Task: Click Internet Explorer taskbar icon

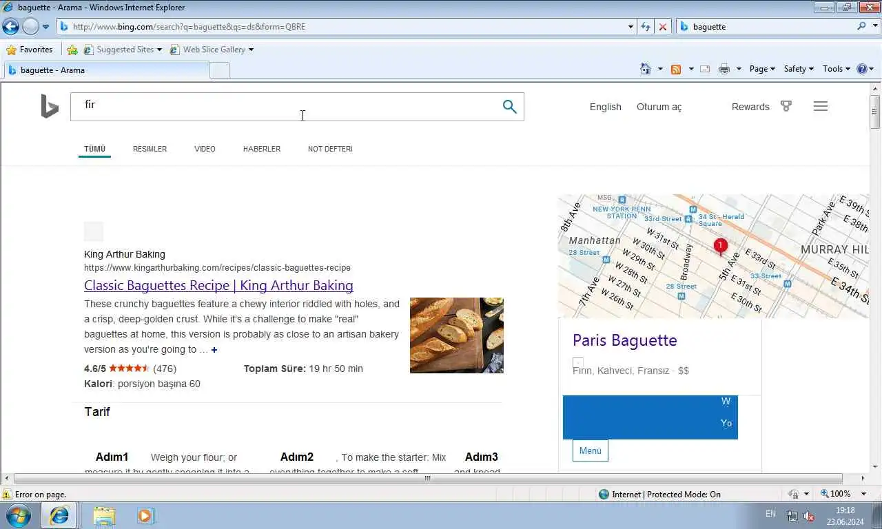Action: [59, 515]
